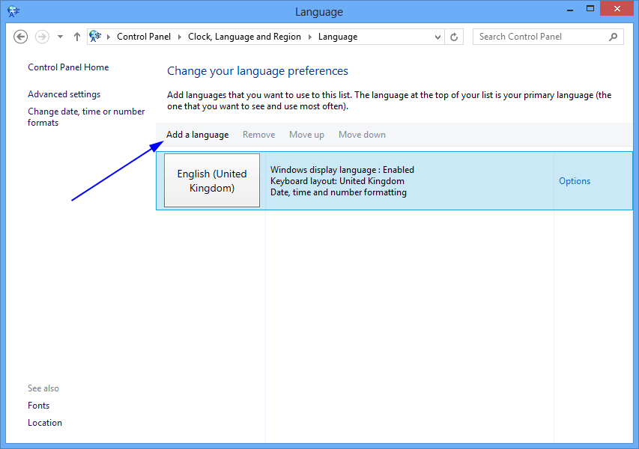Image resolution: width=639 pixels, height=449 pixels.
Task: Click Move up in the language toolbar
Action: tap(306, 135)
